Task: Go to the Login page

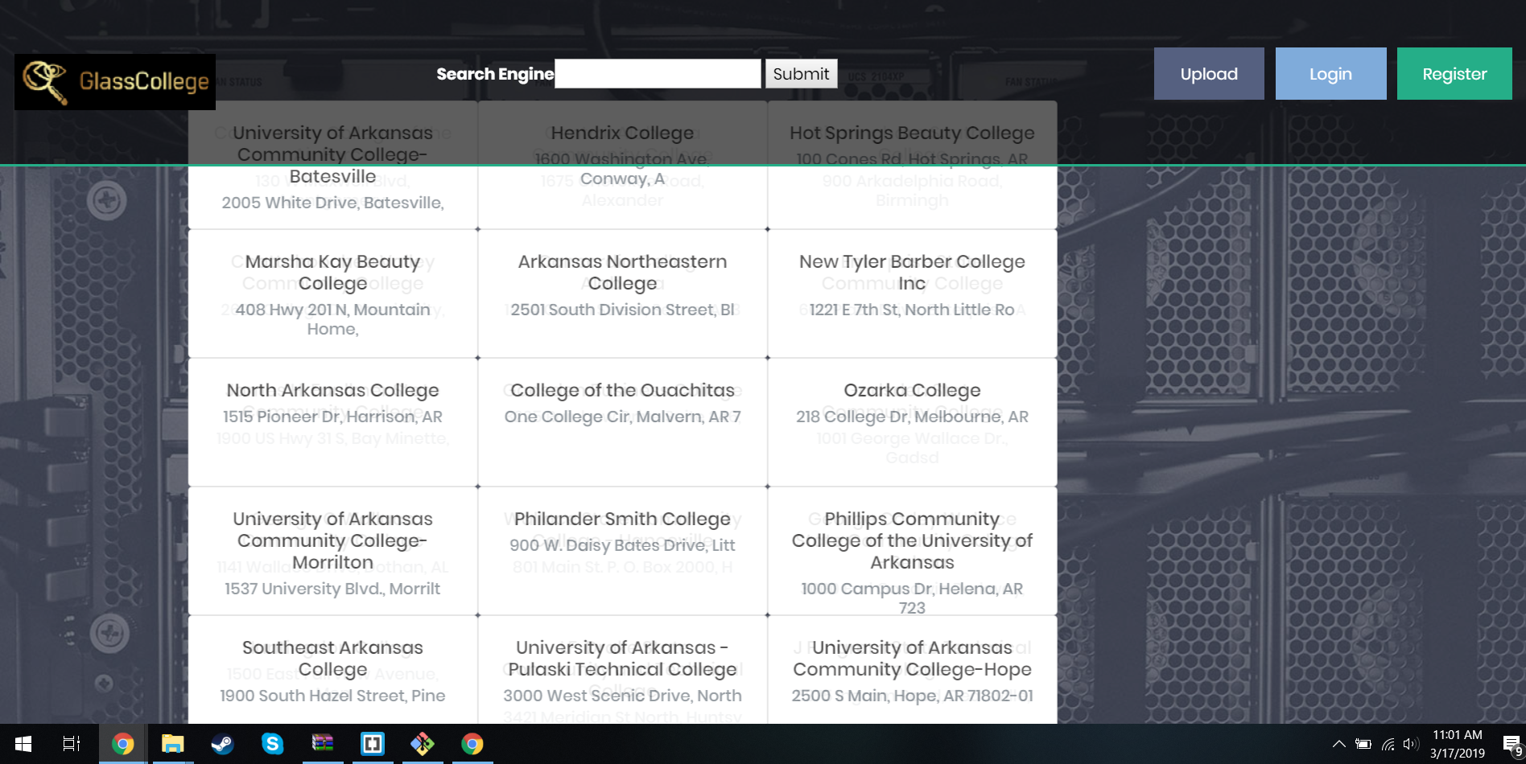Action: [x=1330, y=74]
